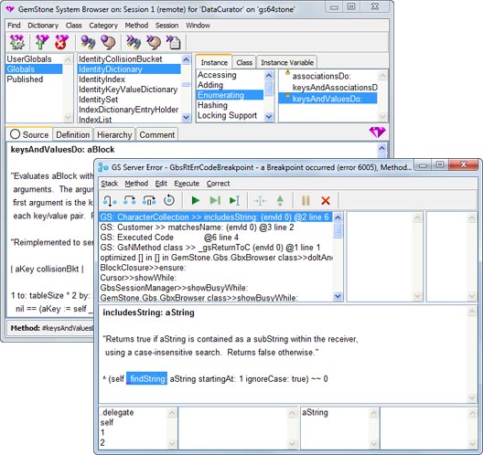Viewport: 483px width, 455px height.
Task: Select Published dictionary in the list
Action: point(34,79)
